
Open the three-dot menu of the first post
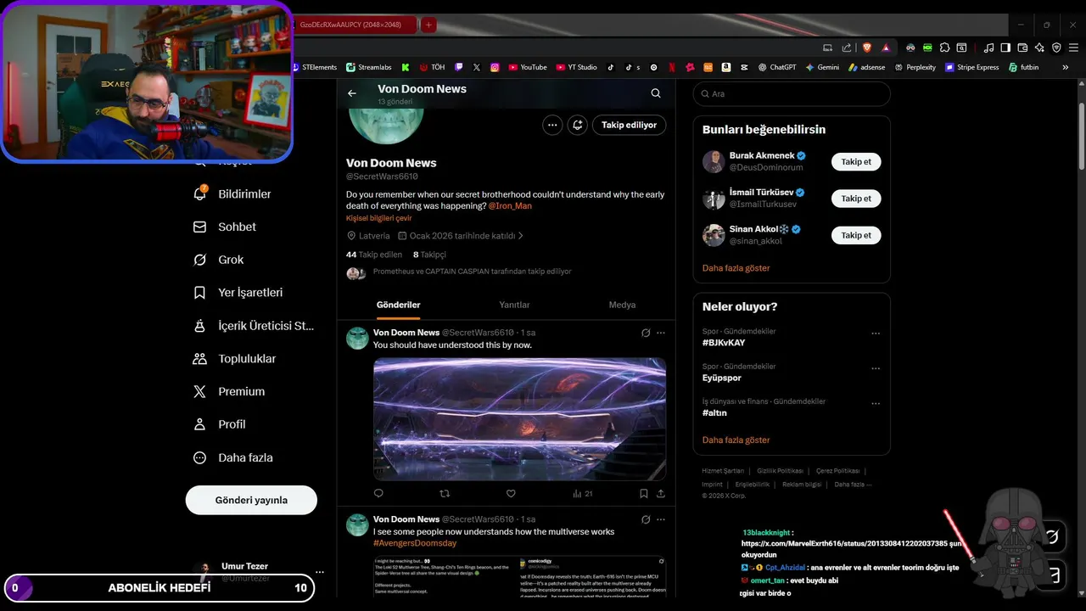(661, 333)
